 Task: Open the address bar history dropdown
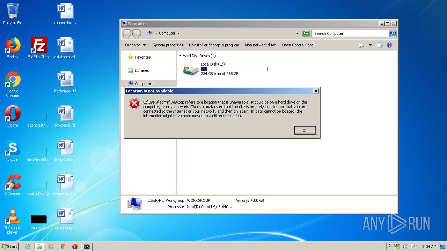(x=297, y=33)
